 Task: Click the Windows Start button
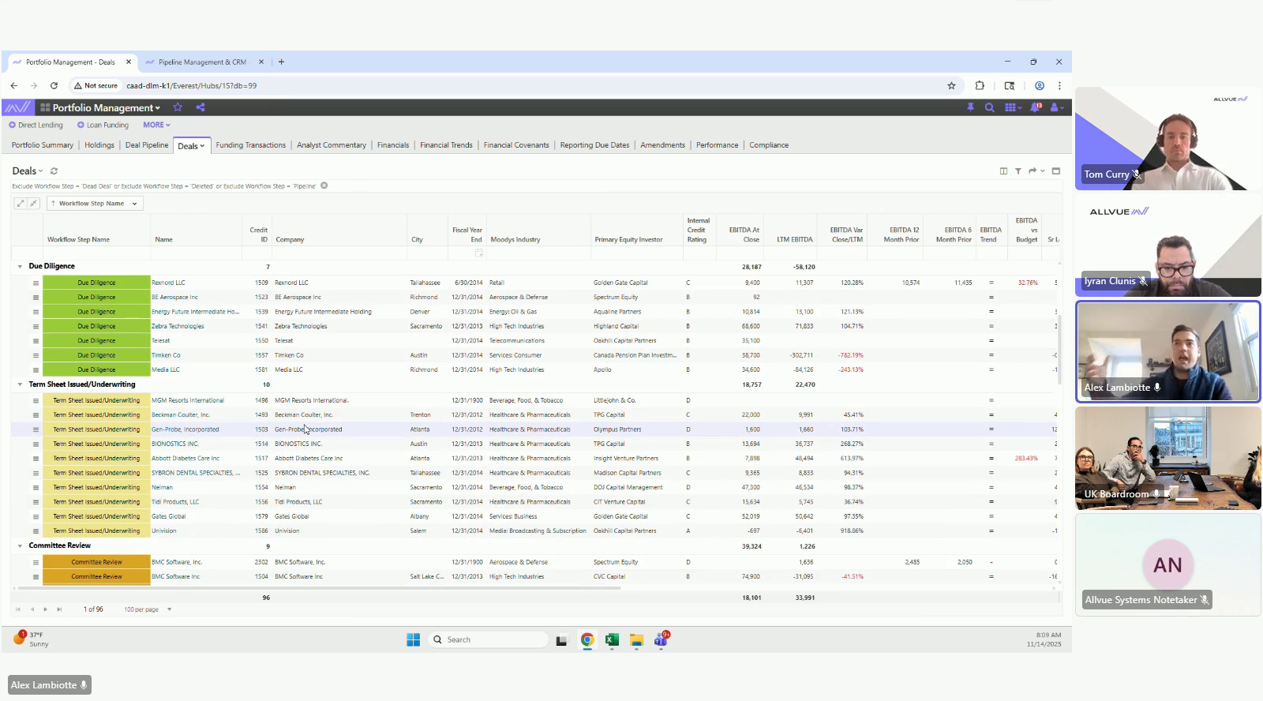click(x=413, y=640)
